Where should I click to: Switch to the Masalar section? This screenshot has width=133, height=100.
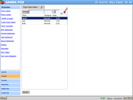[10, 80]
